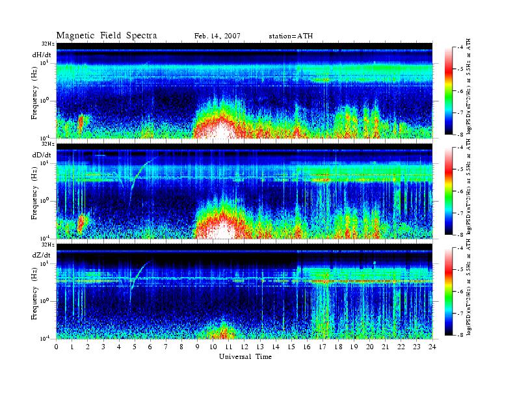Screen dimensions: 515x398
Task: Click hour tick label 4 on time axis
Action: click(119, 347)
